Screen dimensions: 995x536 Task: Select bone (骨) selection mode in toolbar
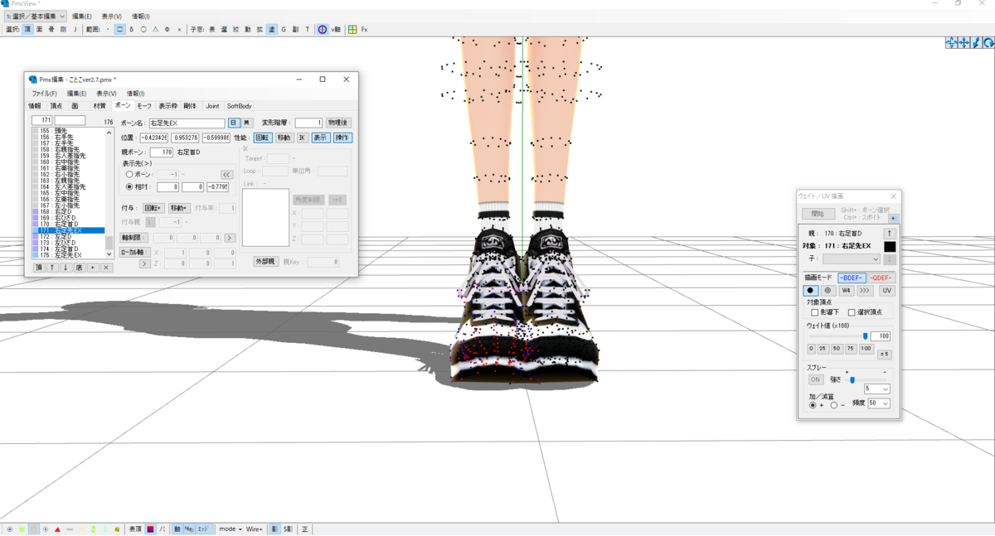51,29
